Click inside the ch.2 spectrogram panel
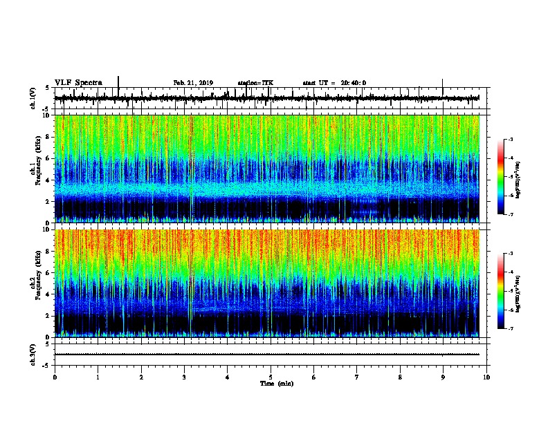The width and height of the screenshot is (548, 423). pos(267,283)
